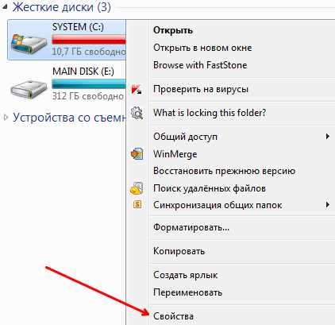The height and width of the screenshot is (325, 335).
Task: Expand Синхронизация общих папок submenu arrow
Action: point(328,205)
